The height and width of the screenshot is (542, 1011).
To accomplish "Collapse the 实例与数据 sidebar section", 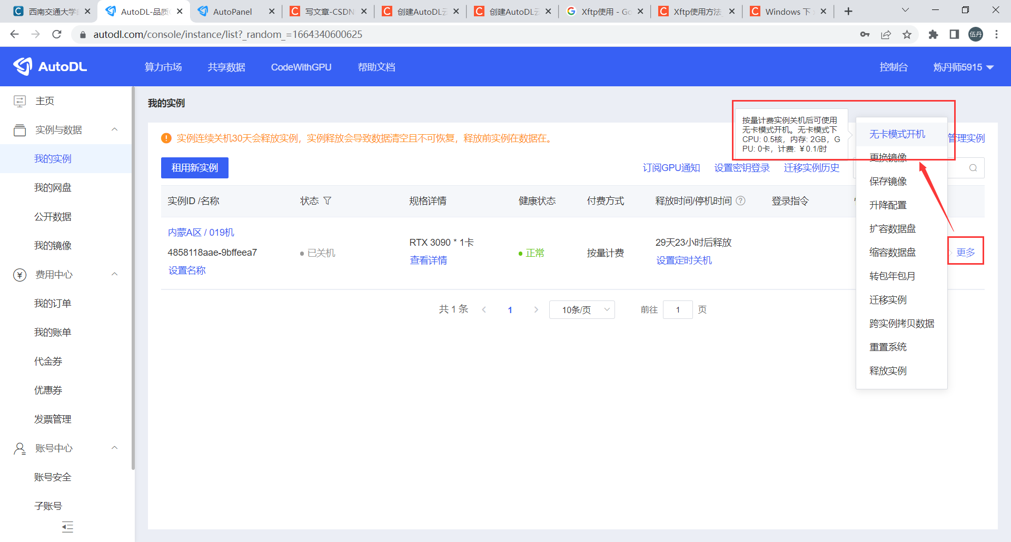I will pyautogui.click(x=114, y=129).
